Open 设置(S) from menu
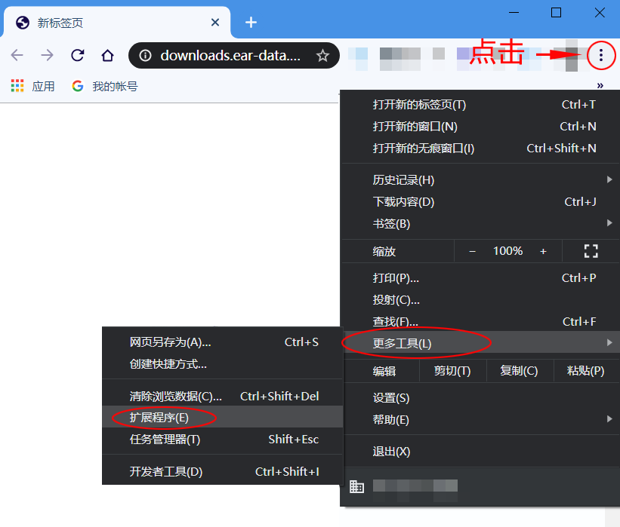Image resolution: width=620 pixels, height=527 pixels. pos(480,398)
